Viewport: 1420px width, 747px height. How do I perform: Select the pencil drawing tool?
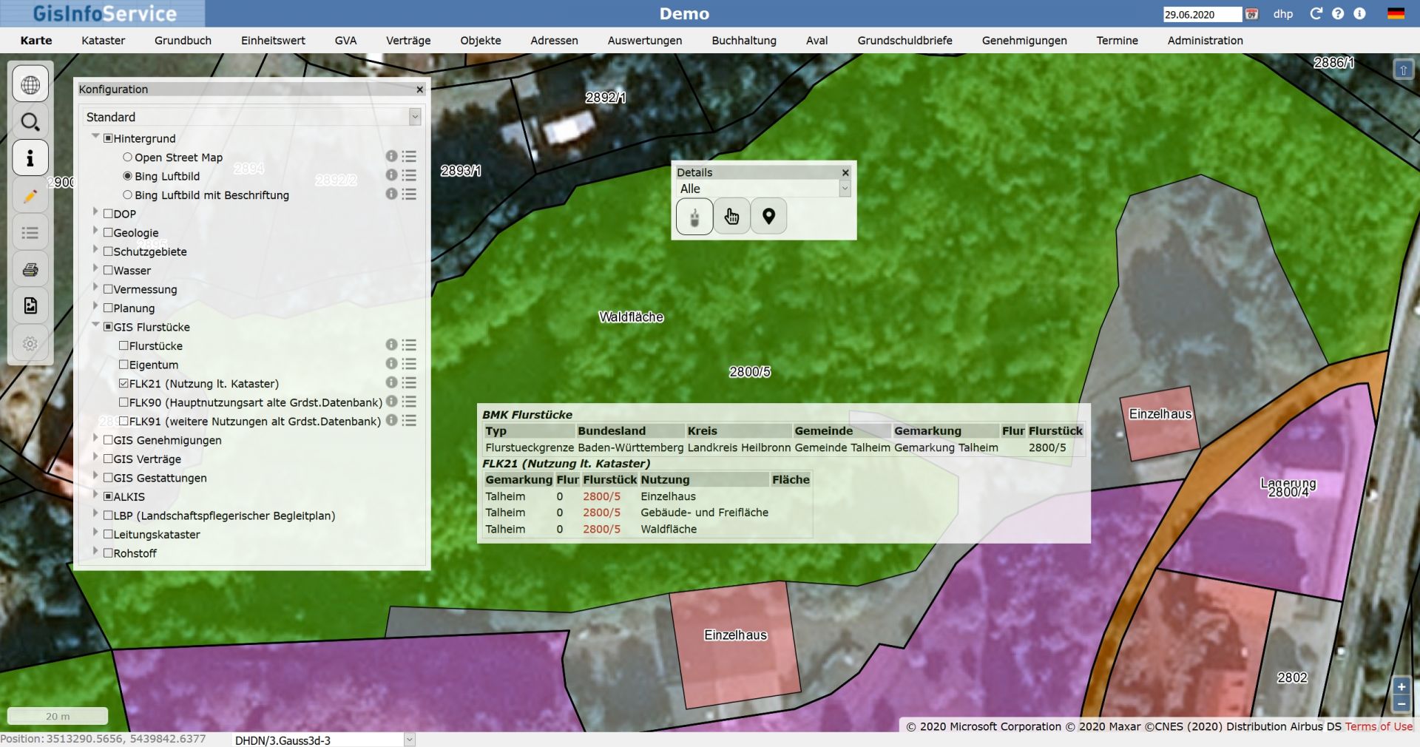coord(30,195)
